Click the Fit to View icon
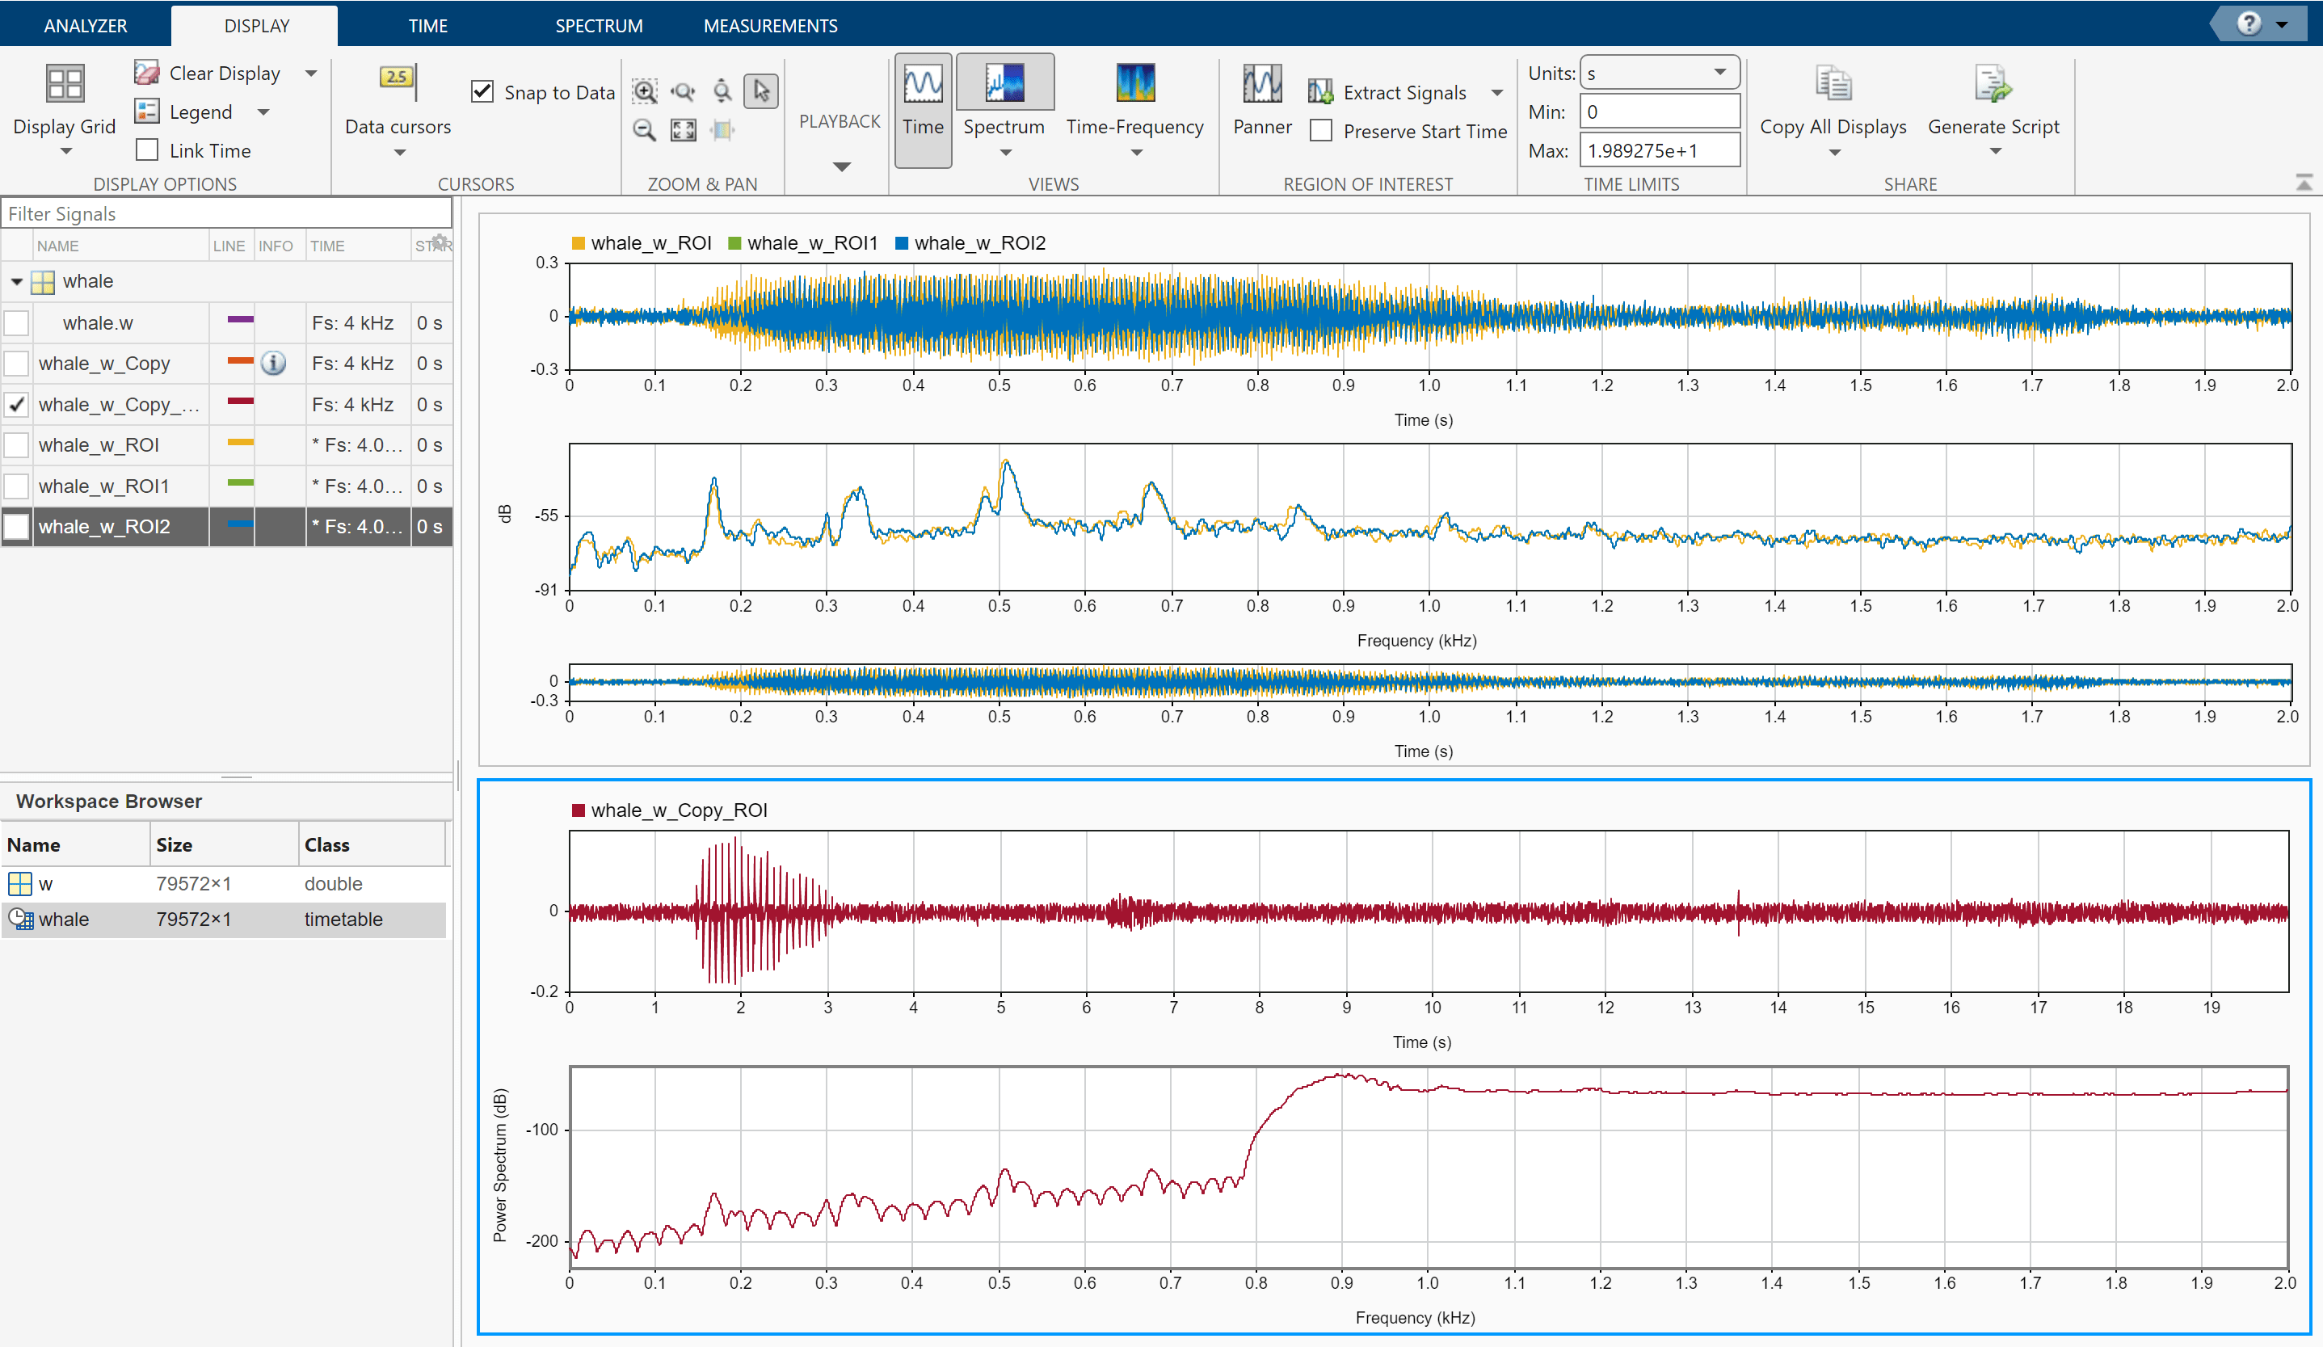The width and height of the screenshot is (2323, 1347). click(x=683, y=130)
